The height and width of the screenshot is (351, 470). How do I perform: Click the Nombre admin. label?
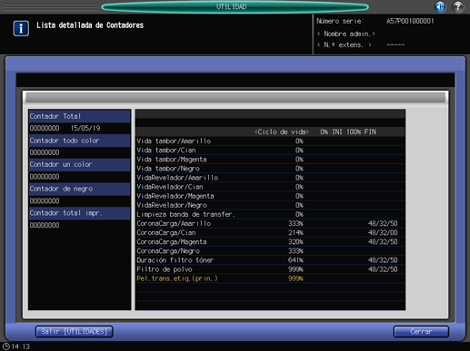tap(346, 34)
